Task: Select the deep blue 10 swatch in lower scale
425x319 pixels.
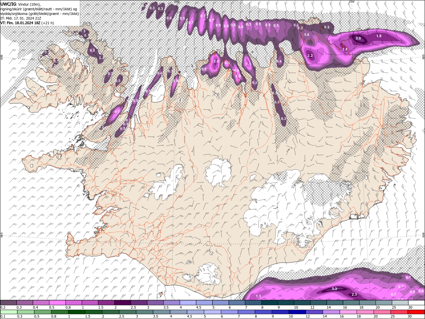Action: click(x=297, y=312)
